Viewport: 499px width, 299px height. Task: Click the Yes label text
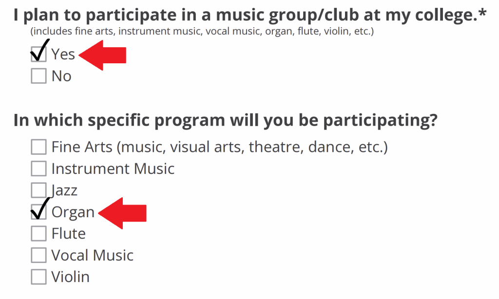pyautogui.click(x=64, y=54)
